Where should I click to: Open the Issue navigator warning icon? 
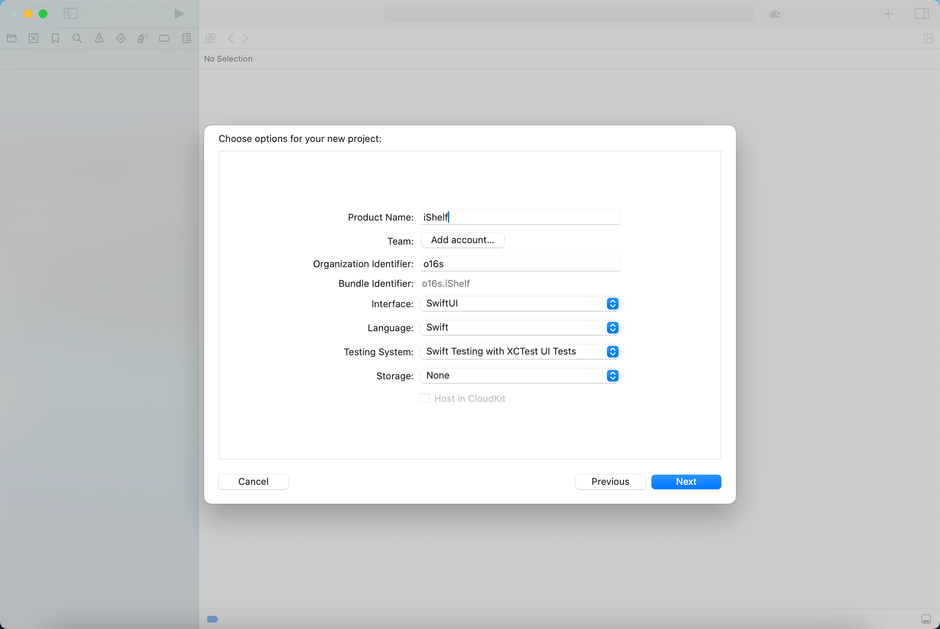99,39
